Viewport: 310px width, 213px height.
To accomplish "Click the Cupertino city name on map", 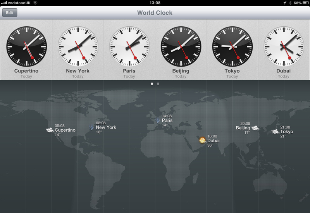I will (x=65, y=130).
